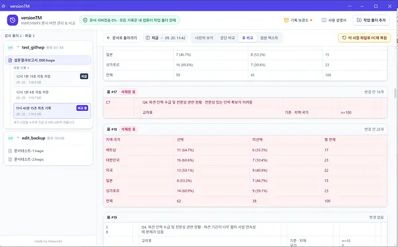This screenshot has height=247, width=398.
Task: Click the add work folder button
Action: pyautogui.click(x=371, y=20)
